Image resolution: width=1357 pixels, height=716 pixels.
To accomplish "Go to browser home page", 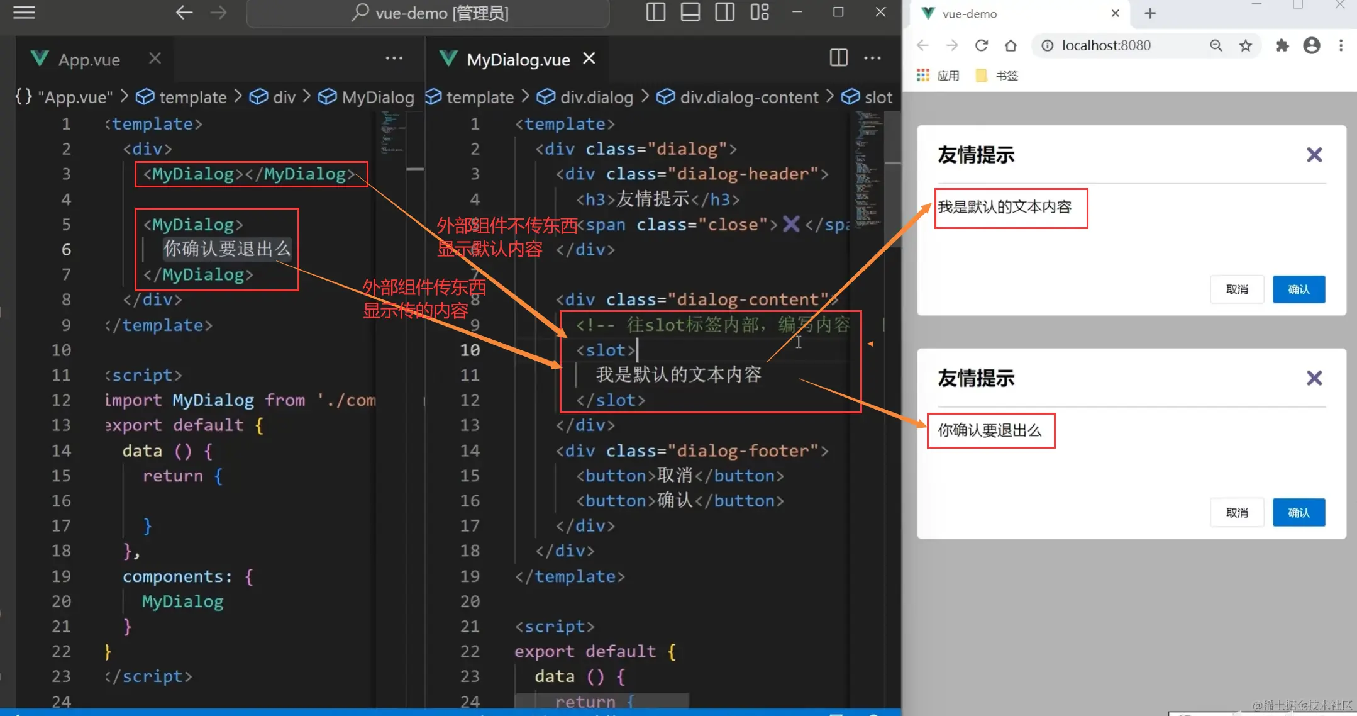I will click(1011, 45).
